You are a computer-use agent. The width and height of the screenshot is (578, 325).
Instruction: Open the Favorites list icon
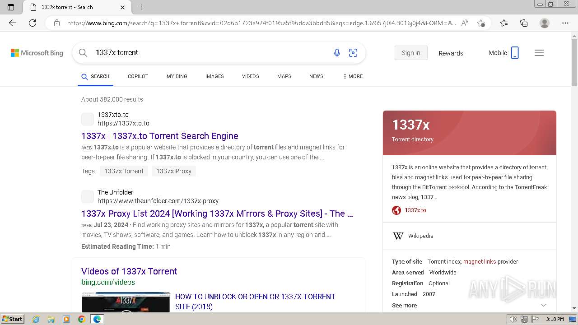pos(504,23)
